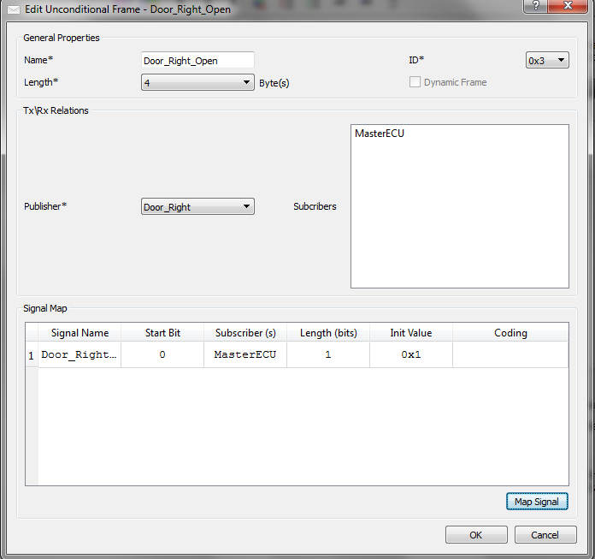
Task: Open the ID dropdown showing 0x3
Action: (547, 61)
